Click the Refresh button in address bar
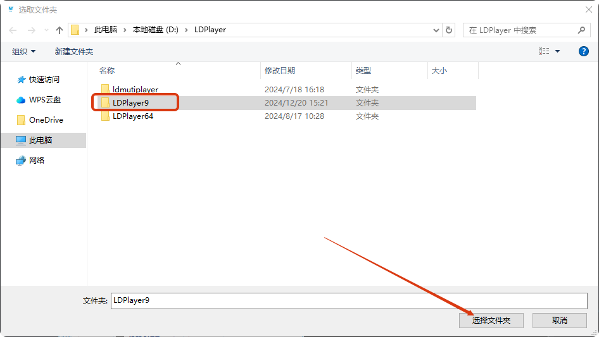This screenshot has height=337, width=599. coord(449,30)
